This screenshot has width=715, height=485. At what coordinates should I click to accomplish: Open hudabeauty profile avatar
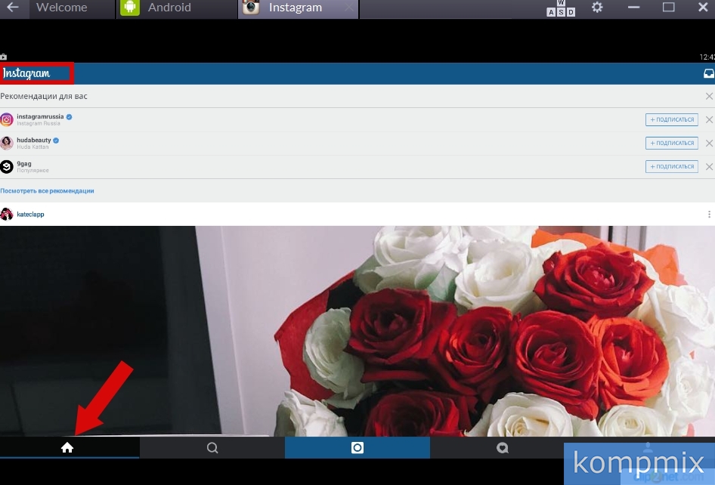point(6,143)
